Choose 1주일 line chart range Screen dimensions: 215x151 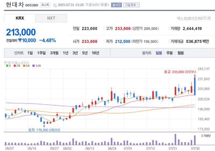click(41, 53)
